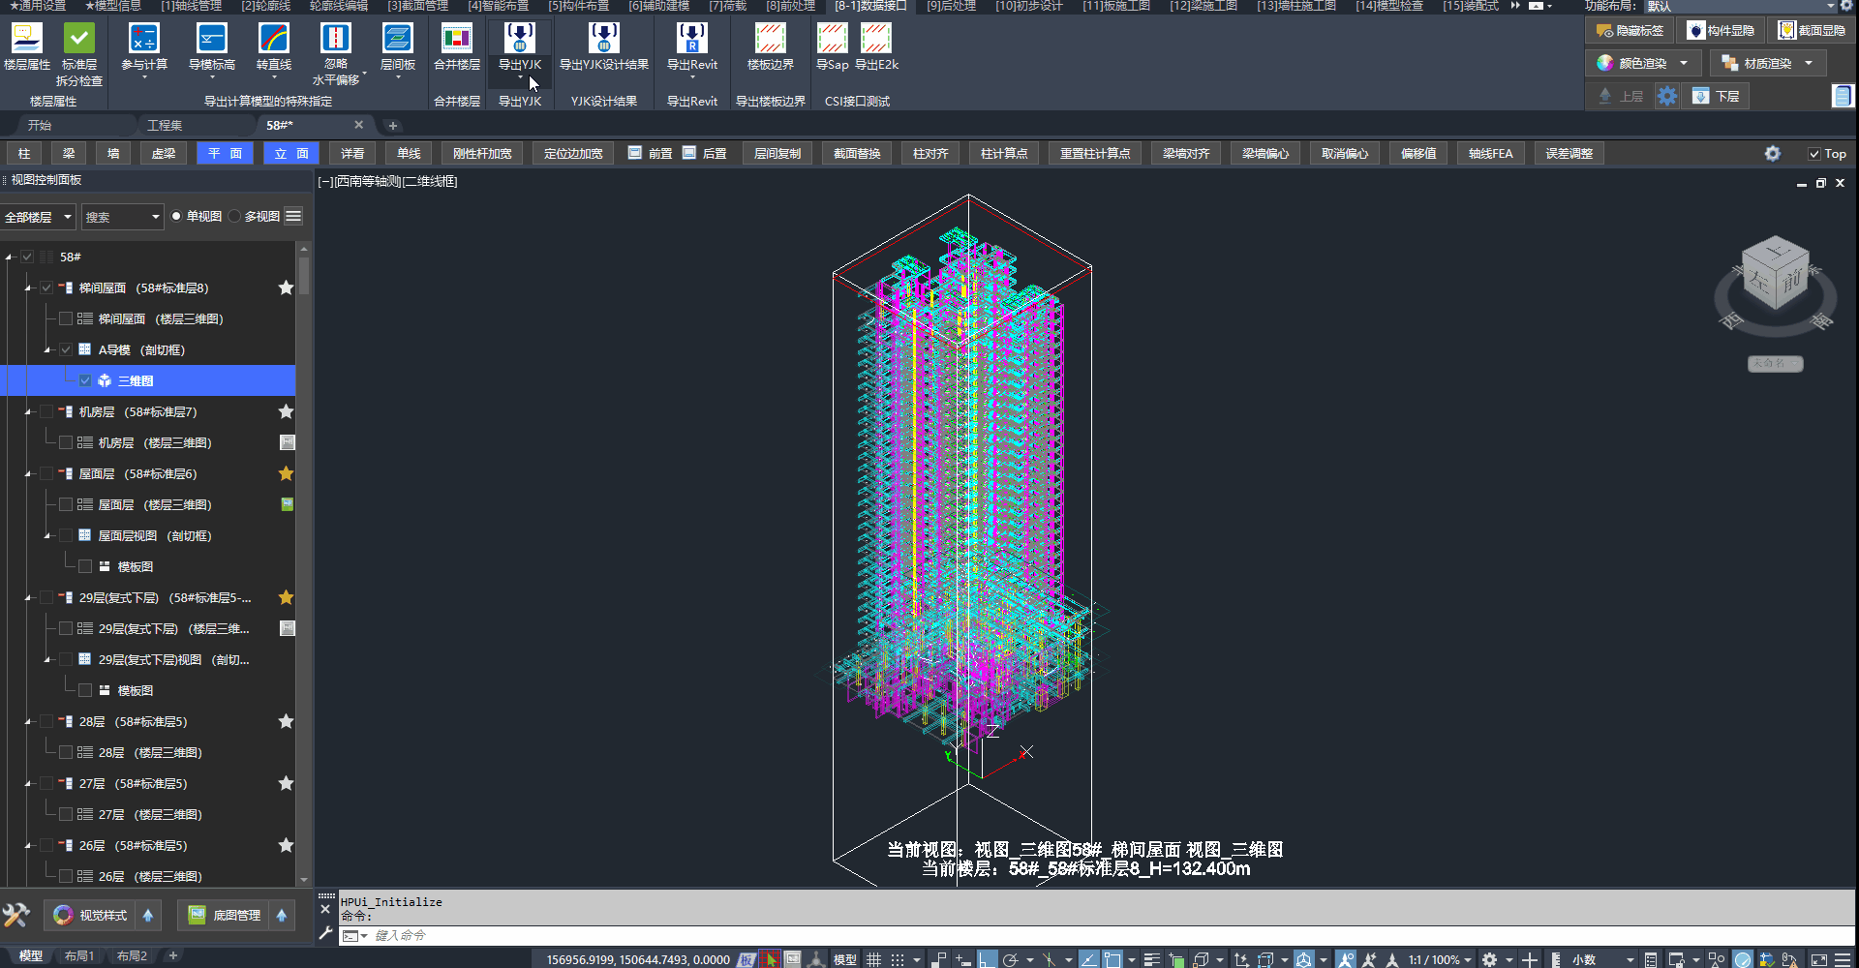Screen dimensions: 1859x968
Task: Click the 导出Revit icon in ribbon
Action: click(691, 40)
